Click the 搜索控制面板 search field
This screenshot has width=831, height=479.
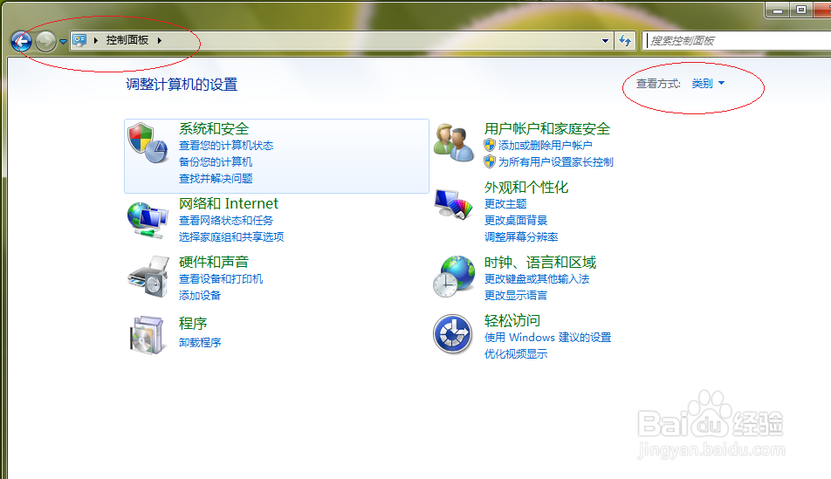point(737,41)
